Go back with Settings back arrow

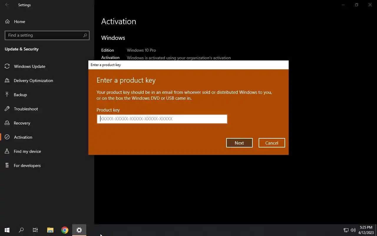click(x=7, y=5)
